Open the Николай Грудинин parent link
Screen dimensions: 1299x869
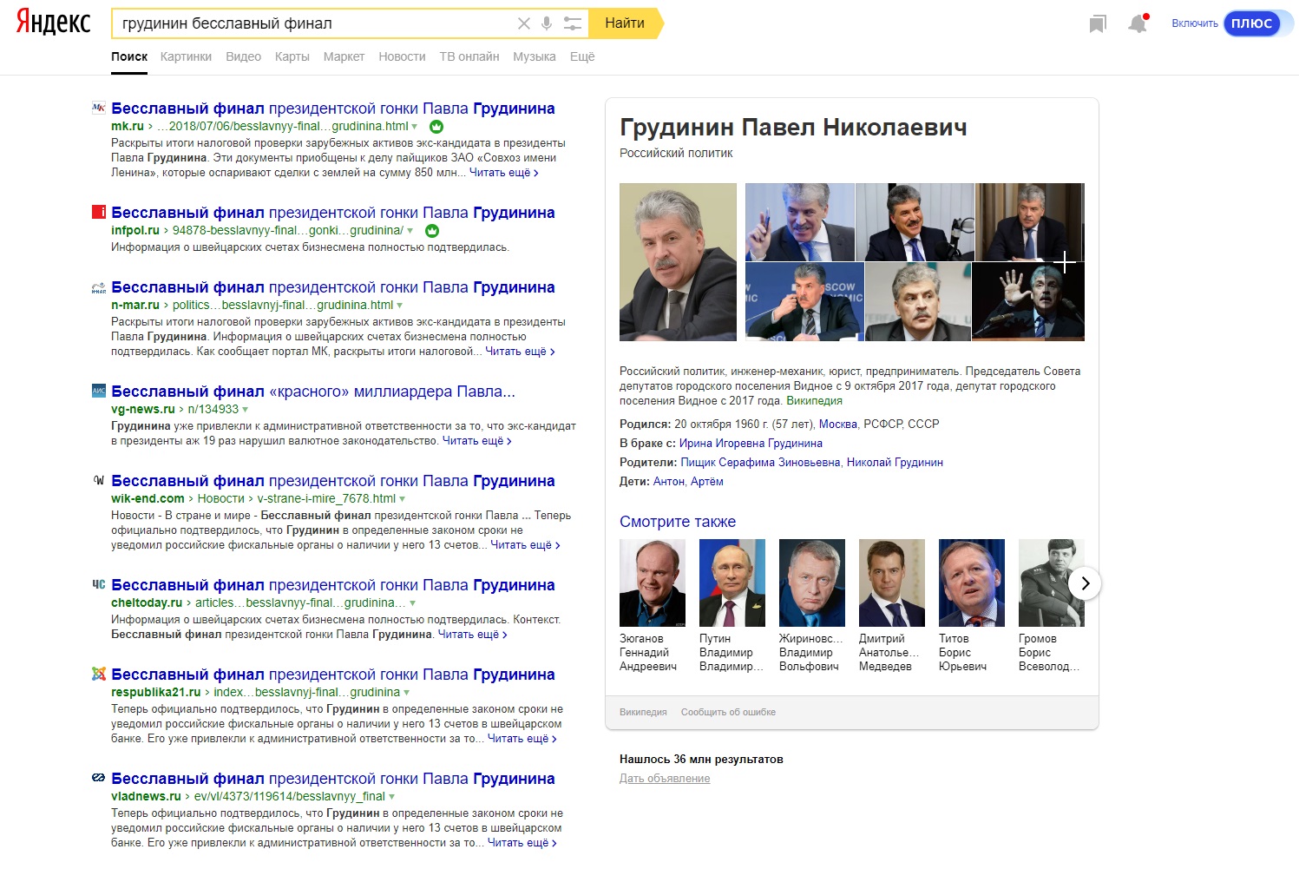pyautogui.click(x=895, y=463)
